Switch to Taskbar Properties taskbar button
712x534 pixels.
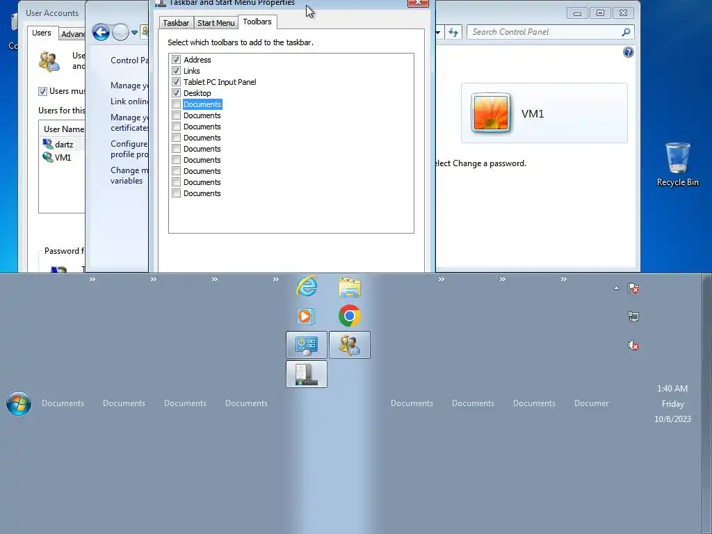(307, 374)
